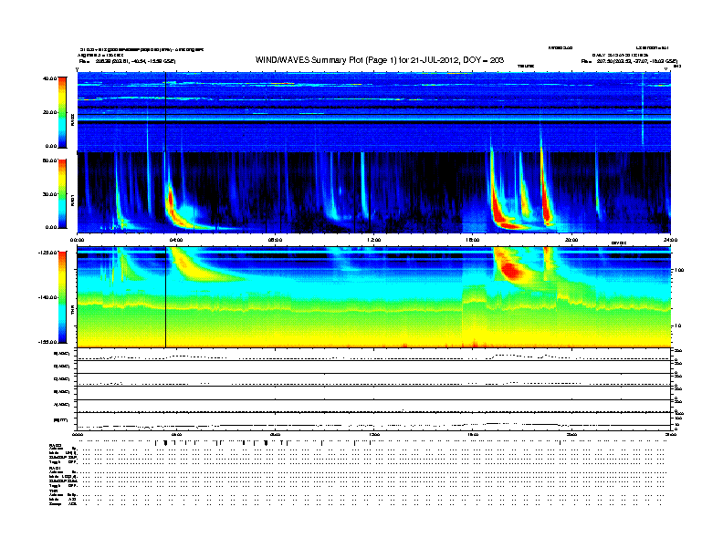Click the 40.00 tick on RAD2 color scale
723x558 pixels.
click(49, 78)
